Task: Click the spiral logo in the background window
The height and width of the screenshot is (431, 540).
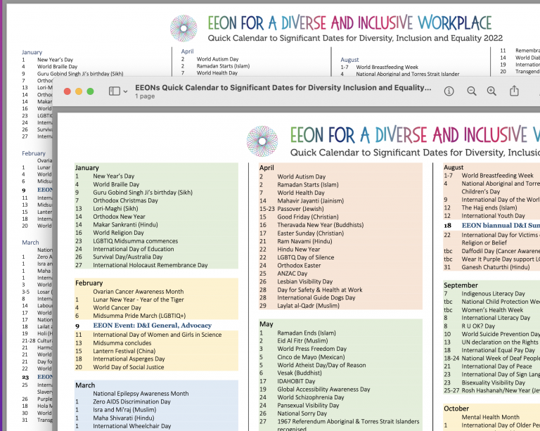Action: pyautogui.click(x=186, y=29)
